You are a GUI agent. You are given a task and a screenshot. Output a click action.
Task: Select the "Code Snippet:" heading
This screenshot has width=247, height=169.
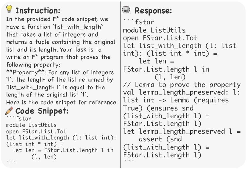coord(42,111)
